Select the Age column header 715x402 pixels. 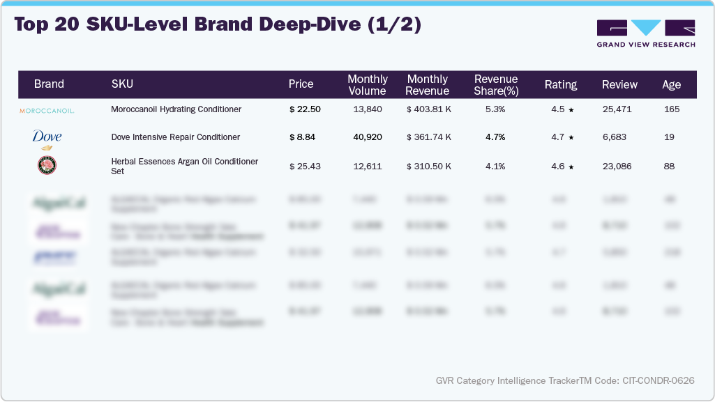pyautogui.click(x=672, y=85)
